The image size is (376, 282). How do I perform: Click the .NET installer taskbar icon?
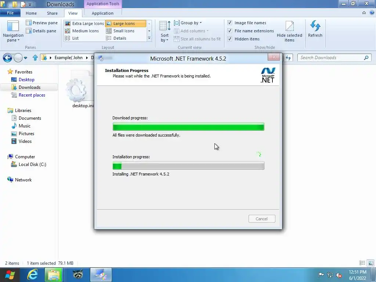coord(101,275)
